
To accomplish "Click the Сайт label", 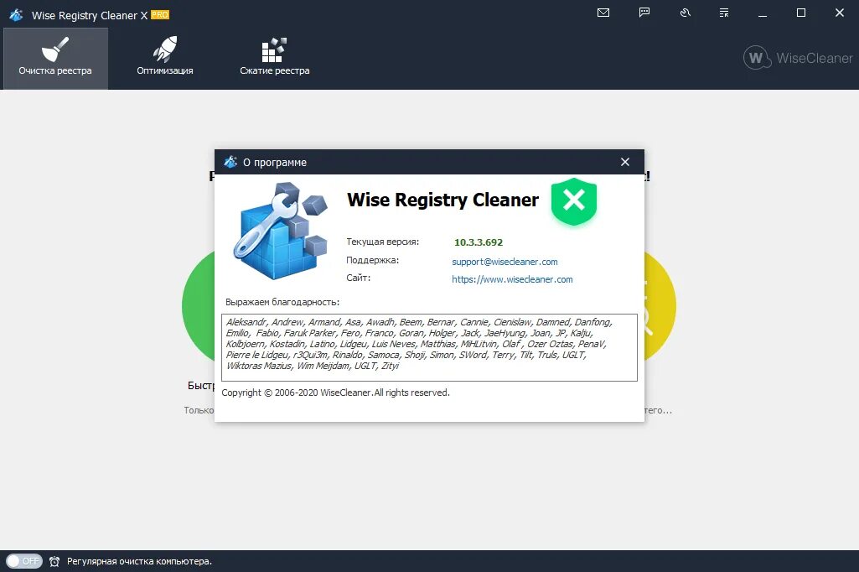I will click(359, 278).
